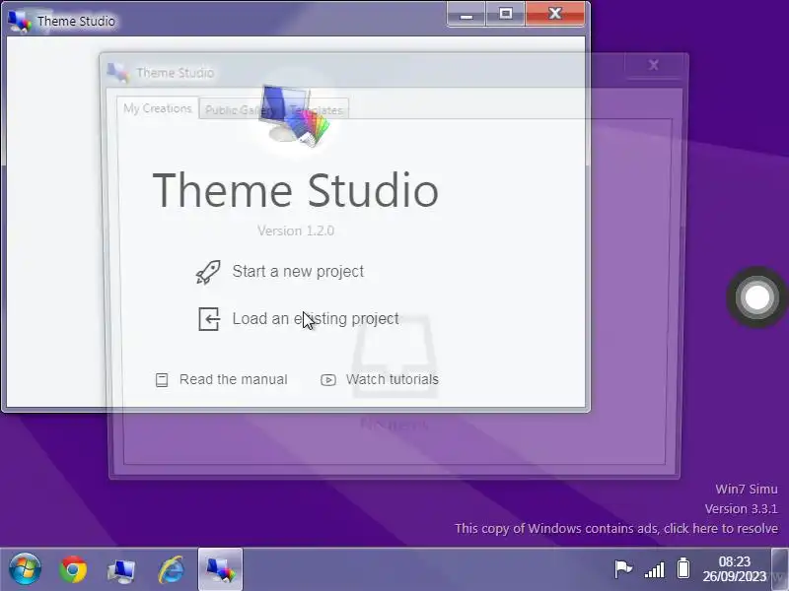Open clock showing 08:23 26/09/2023
This screenshot has height=591, width=789.
(x=734, y=569)
